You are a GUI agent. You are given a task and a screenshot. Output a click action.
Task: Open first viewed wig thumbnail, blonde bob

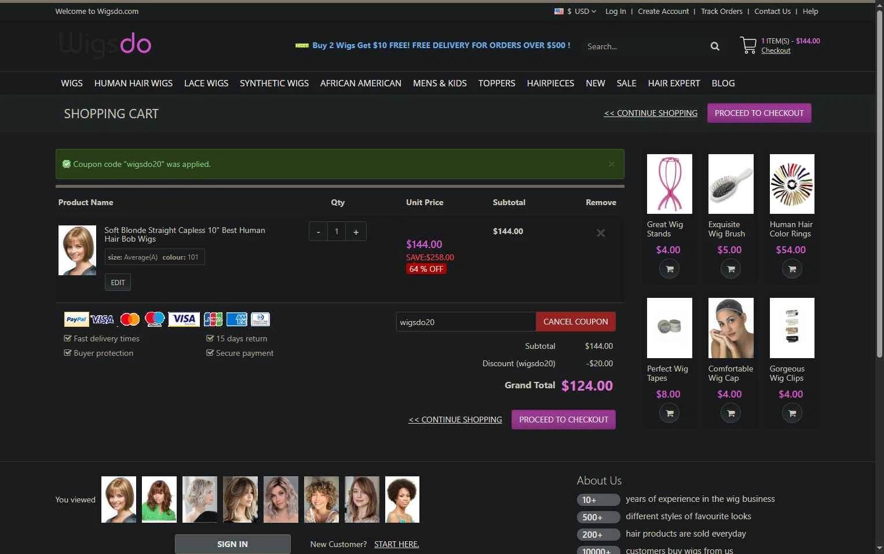tap(119, 500)
